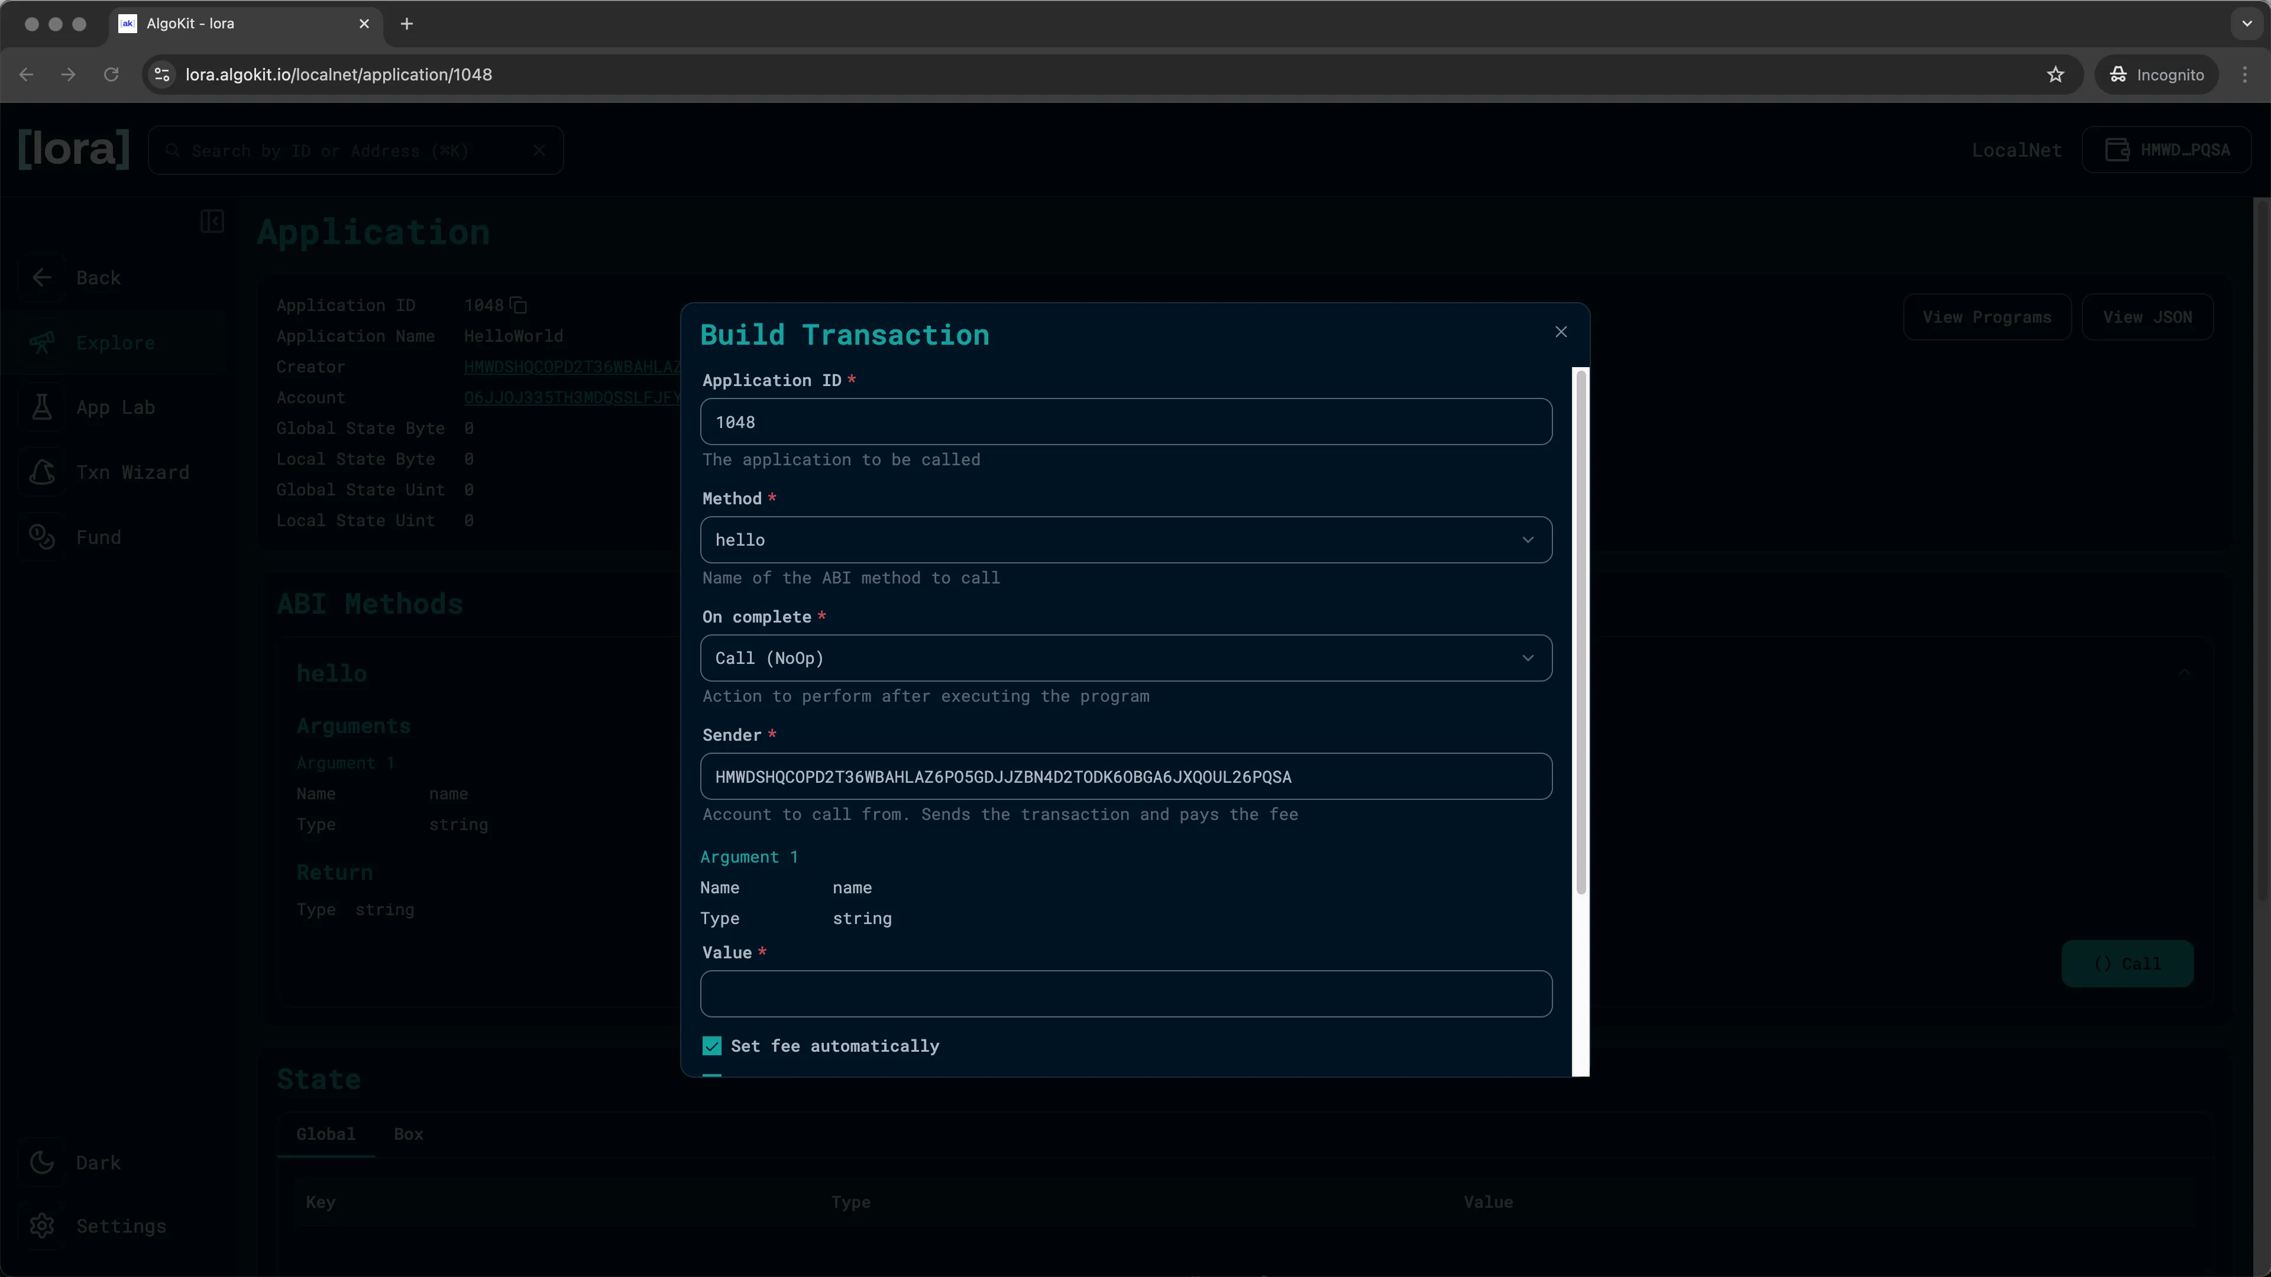2271x1277 pixels.
Task: Bookmark this page with star icon
Action: [x=2055, y=75]
